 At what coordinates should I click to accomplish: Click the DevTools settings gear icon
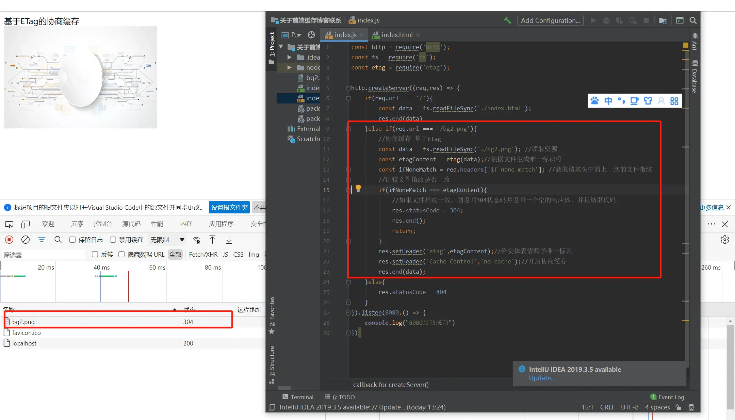(x=724, y=240)
